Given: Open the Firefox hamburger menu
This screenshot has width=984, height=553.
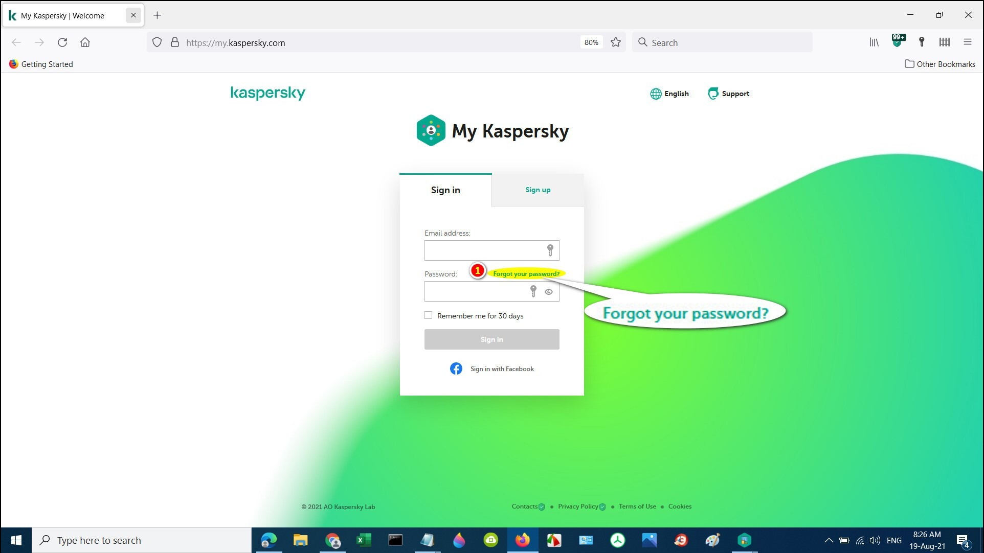Looking at the screenshot, I should click(967, 42).
